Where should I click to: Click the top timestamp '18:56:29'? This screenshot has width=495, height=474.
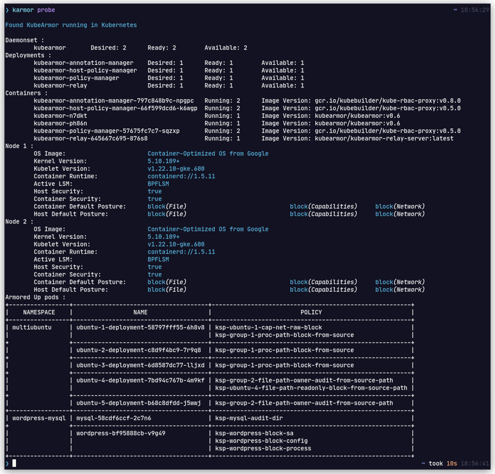[x=475, y=10]
